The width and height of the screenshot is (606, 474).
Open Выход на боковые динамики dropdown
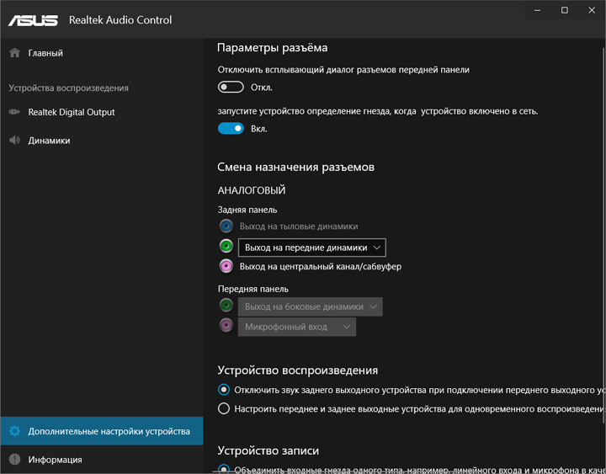click(311, 306)
